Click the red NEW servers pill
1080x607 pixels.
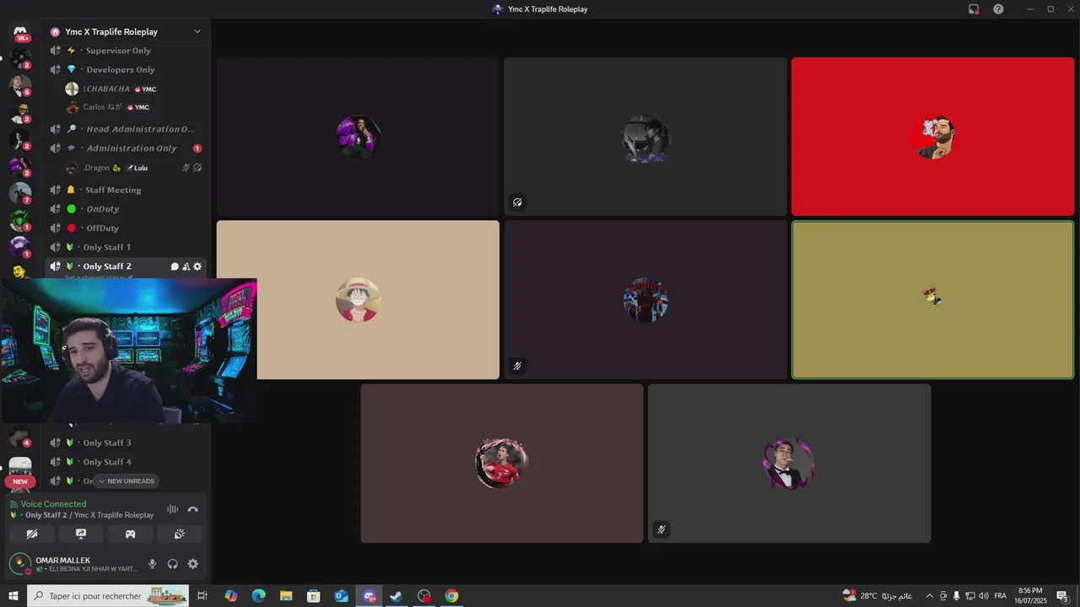pyautogui.click(x=20, y=482)
